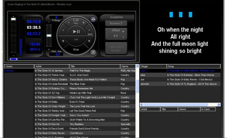Click the Singer column header

click(153, 66)
